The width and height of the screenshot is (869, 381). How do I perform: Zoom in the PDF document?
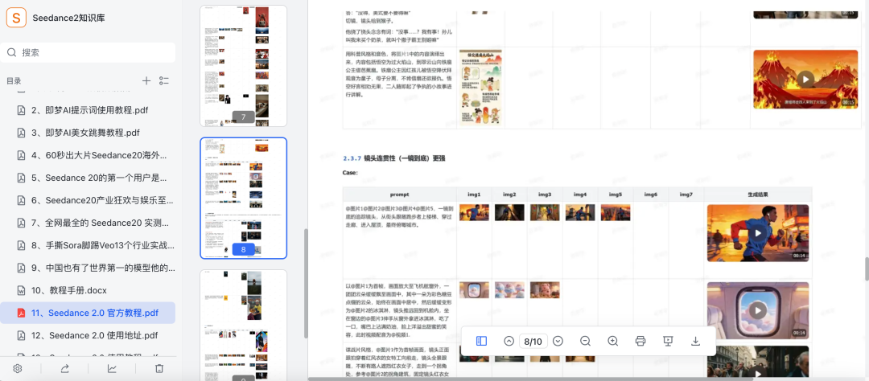click(613, 341)
